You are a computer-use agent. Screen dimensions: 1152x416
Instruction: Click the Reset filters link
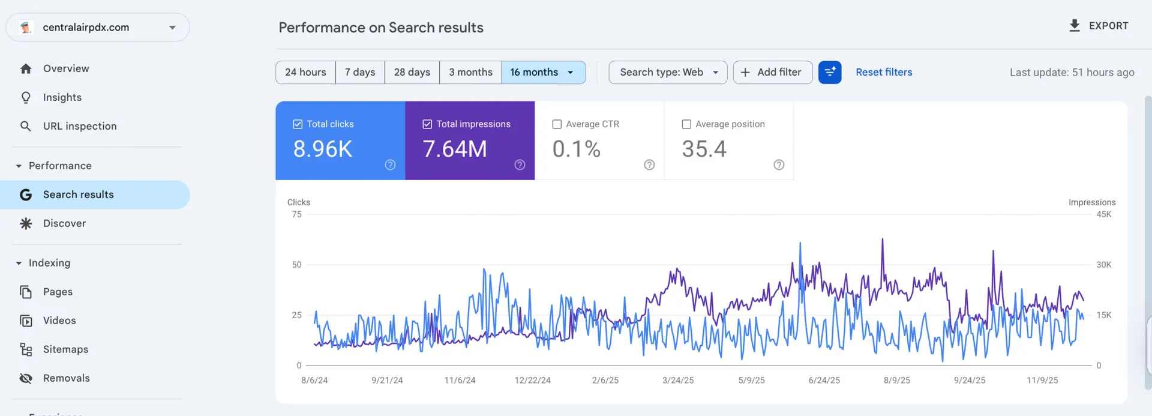pos(883,72)
